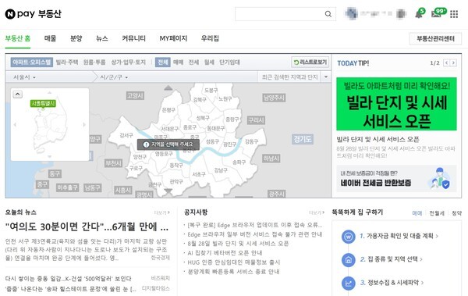
Task: Click the chart step 3 icon
Action: (x=349, y=284)
